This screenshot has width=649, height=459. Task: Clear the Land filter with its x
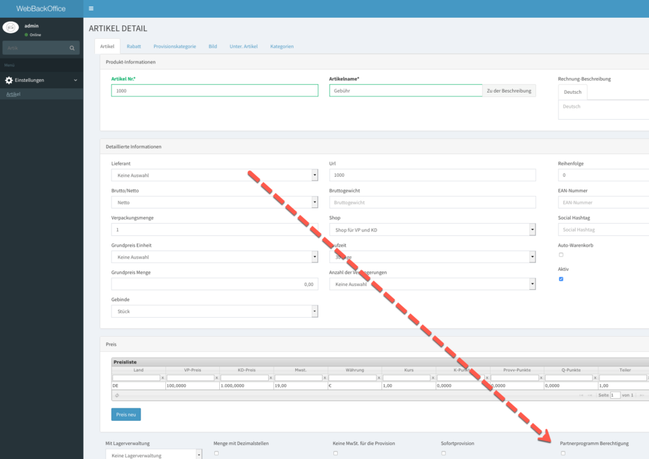click(163, 378)
